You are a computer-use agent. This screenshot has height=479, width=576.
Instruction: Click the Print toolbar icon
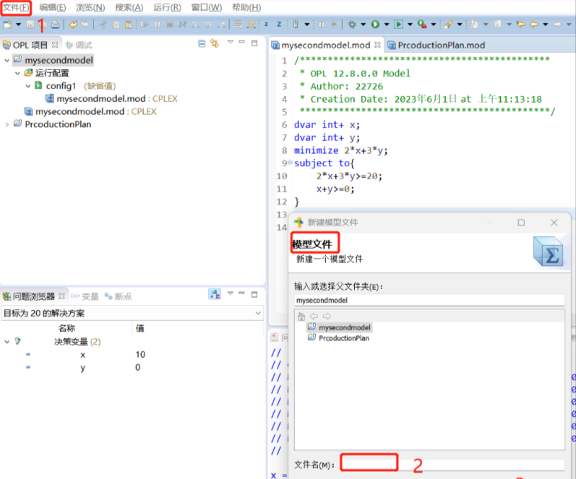55,25
